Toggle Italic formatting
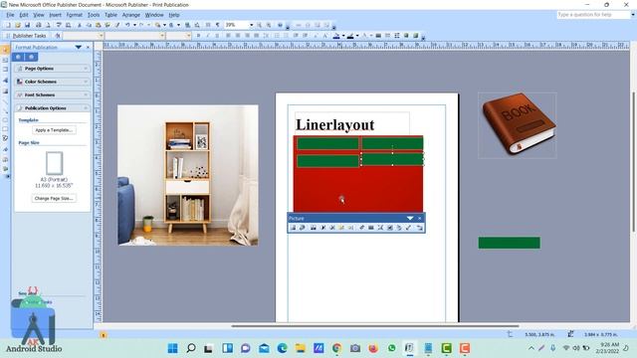The width and height of the screenshot is (637, 358). click(208, 36)
